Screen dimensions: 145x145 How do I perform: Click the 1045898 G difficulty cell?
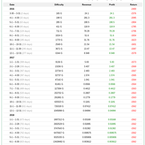pyautogui.click(x=59, y=111)
